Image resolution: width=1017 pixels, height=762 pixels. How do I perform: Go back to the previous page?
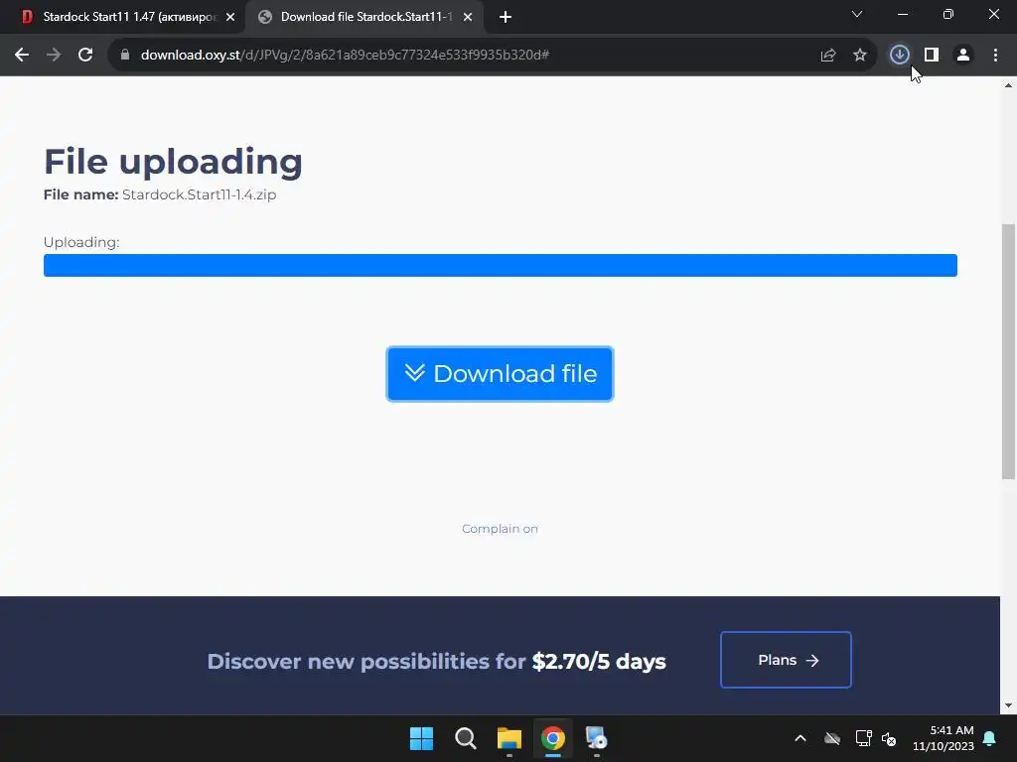click(22, 56)
